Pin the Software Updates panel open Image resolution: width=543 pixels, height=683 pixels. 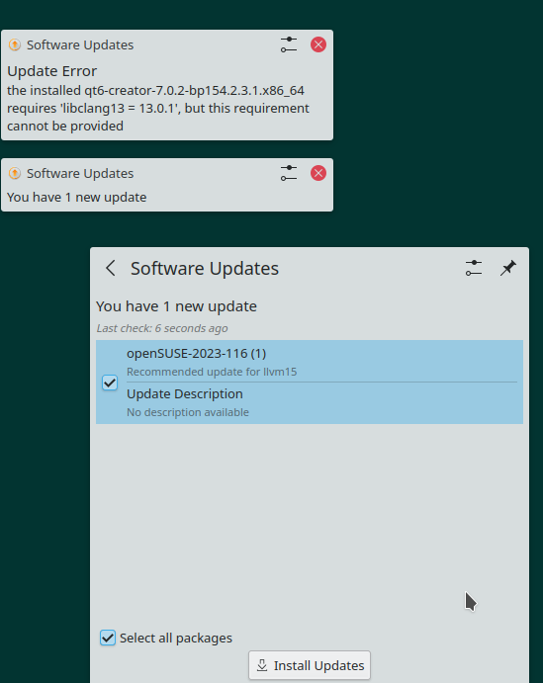click(x=508, y=268)
